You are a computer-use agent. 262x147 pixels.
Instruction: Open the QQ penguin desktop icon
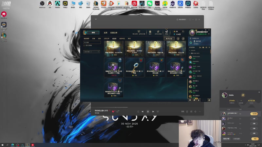click(50, 4)
